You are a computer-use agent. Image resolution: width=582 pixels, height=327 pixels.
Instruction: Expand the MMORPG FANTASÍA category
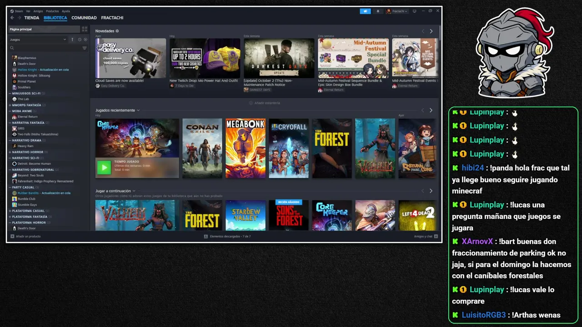10,105
